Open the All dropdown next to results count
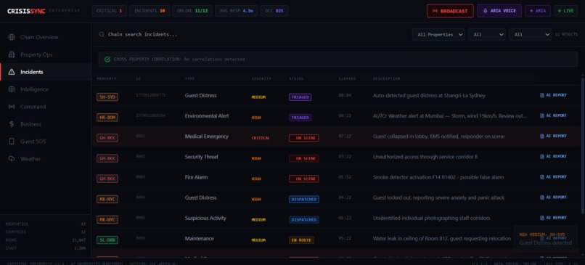The height and width of the screenshot is (265, 585). [530, 34]
